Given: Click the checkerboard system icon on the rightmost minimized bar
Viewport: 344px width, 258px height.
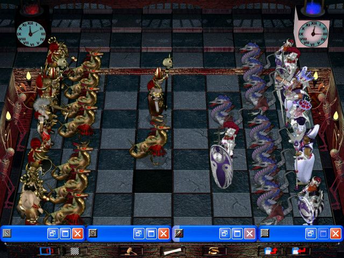Looking at the screenshot, I should (x=264, y=233).
